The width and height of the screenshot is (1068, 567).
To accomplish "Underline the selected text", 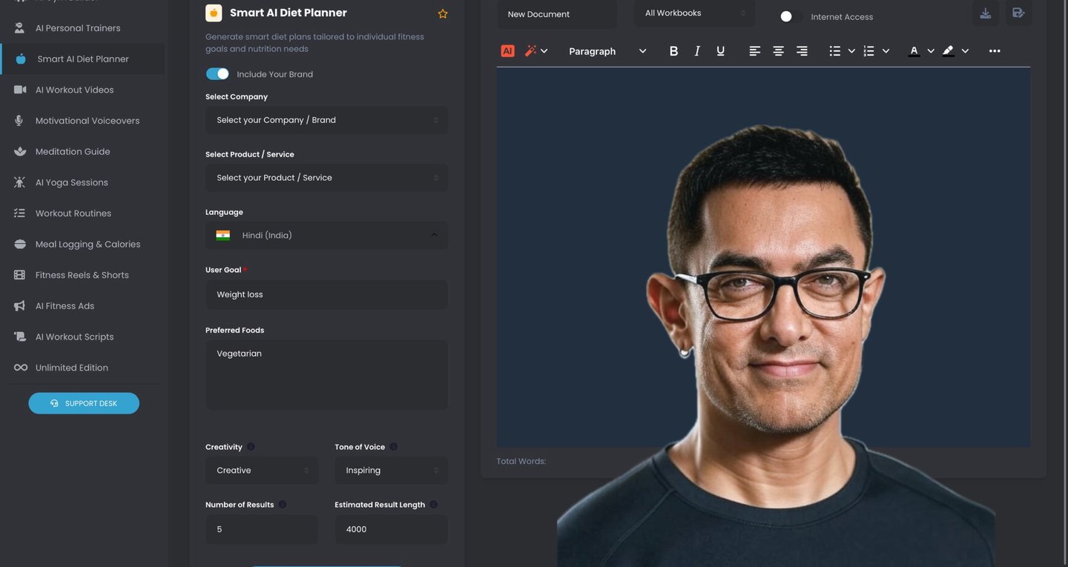I will tap(720, 51).
